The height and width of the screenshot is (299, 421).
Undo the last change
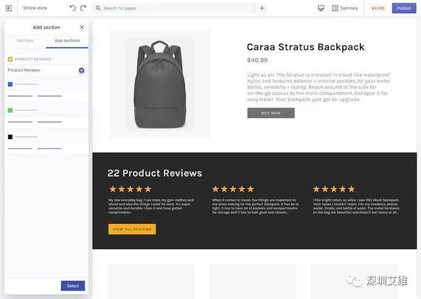73,8
